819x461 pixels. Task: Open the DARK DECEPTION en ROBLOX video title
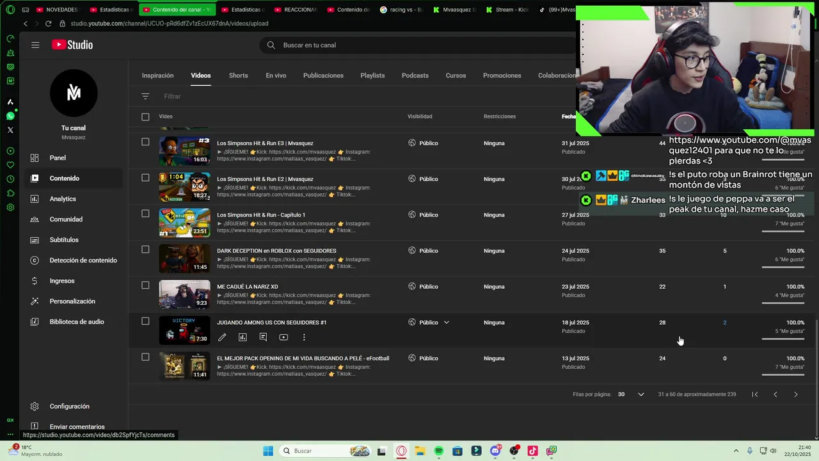(276, 251)
